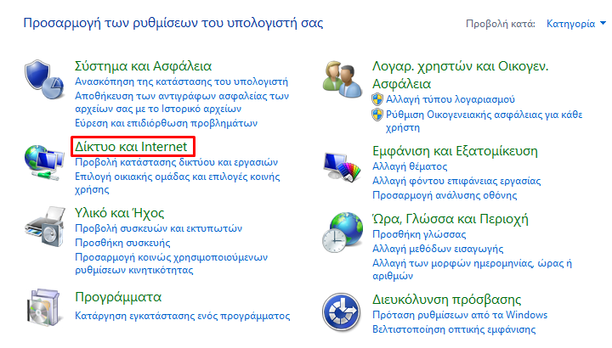This screenshot has width=612, height=348.
Task: Click Προβολή συσκευών και εκτυπωτών
Action: click(158, 228)
